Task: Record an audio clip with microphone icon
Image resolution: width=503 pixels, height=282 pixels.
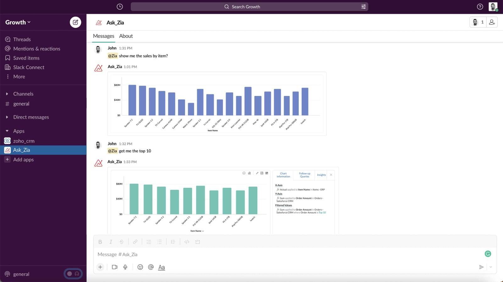Action: click(125, 267)
